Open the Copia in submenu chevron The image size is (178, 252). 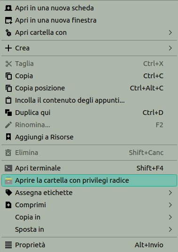(170, 217)
